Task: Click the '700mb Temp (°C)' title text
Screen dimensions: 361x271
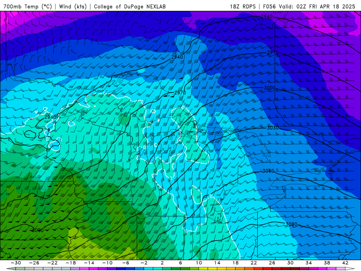Action: (28, 6)
